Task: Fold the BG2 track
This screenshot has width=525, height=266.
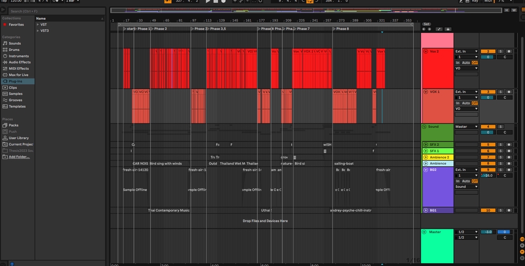Action: click(x=425, y=170)
